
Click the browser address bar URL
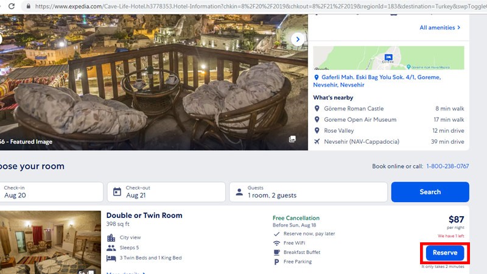261,6
